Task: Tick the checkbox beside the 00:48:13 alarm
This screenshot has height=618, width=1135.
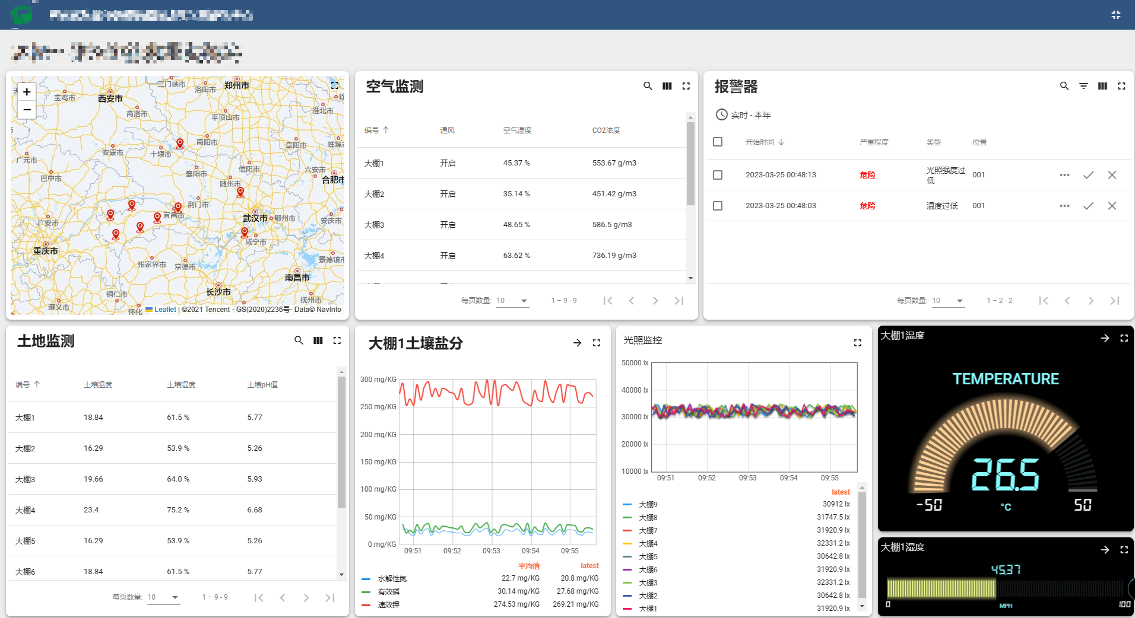Action: tap(718, 175)
